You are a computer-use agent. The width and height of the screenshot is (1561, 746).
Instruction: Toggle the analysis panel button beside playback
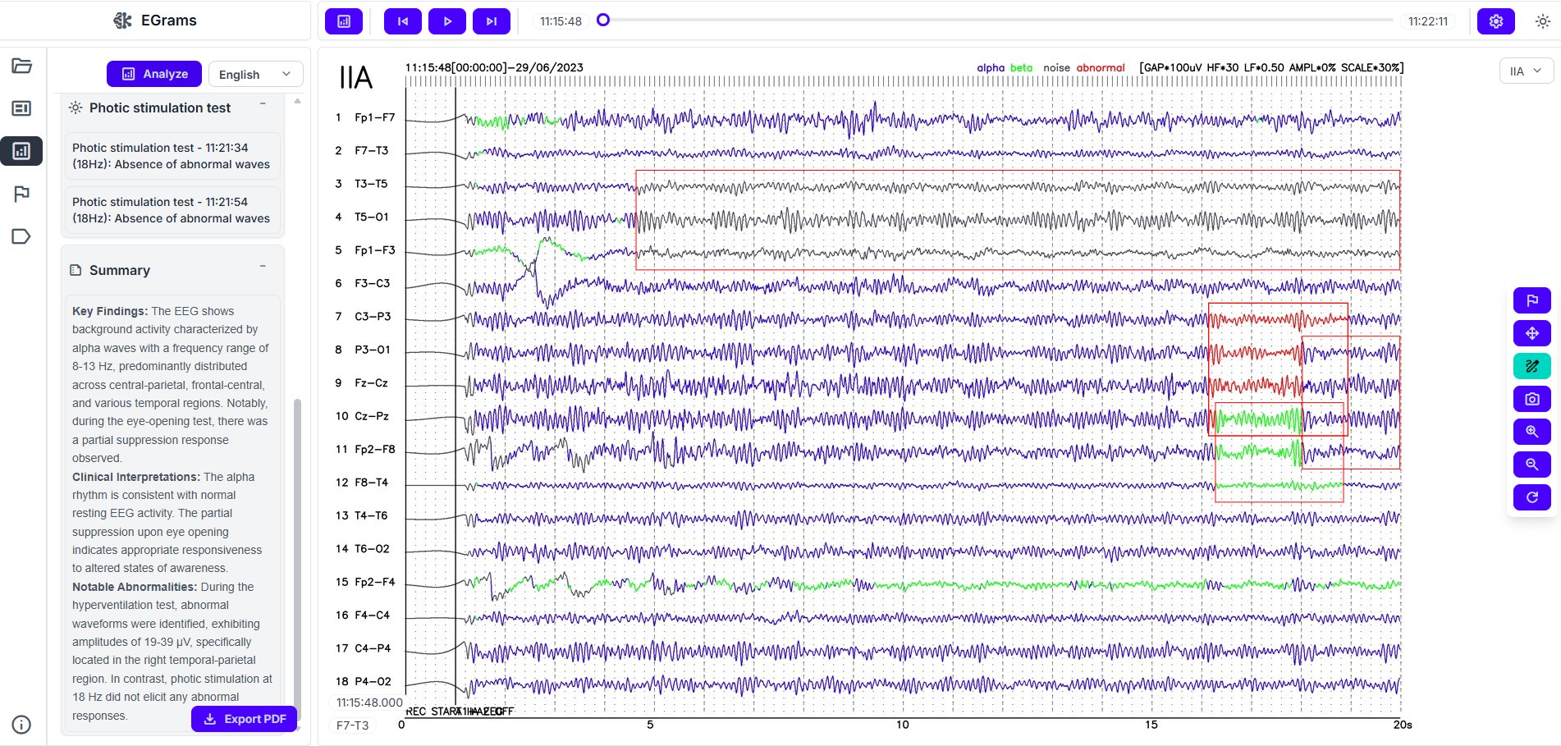click(344, 21)
